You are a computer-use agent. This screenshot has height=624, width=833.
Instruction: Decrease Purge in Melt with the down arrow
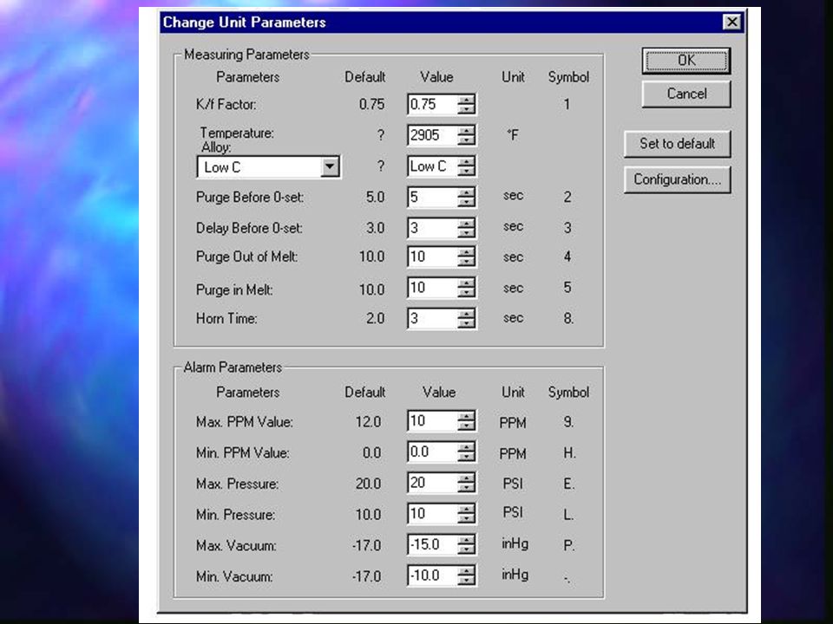[x=467, y=292]
